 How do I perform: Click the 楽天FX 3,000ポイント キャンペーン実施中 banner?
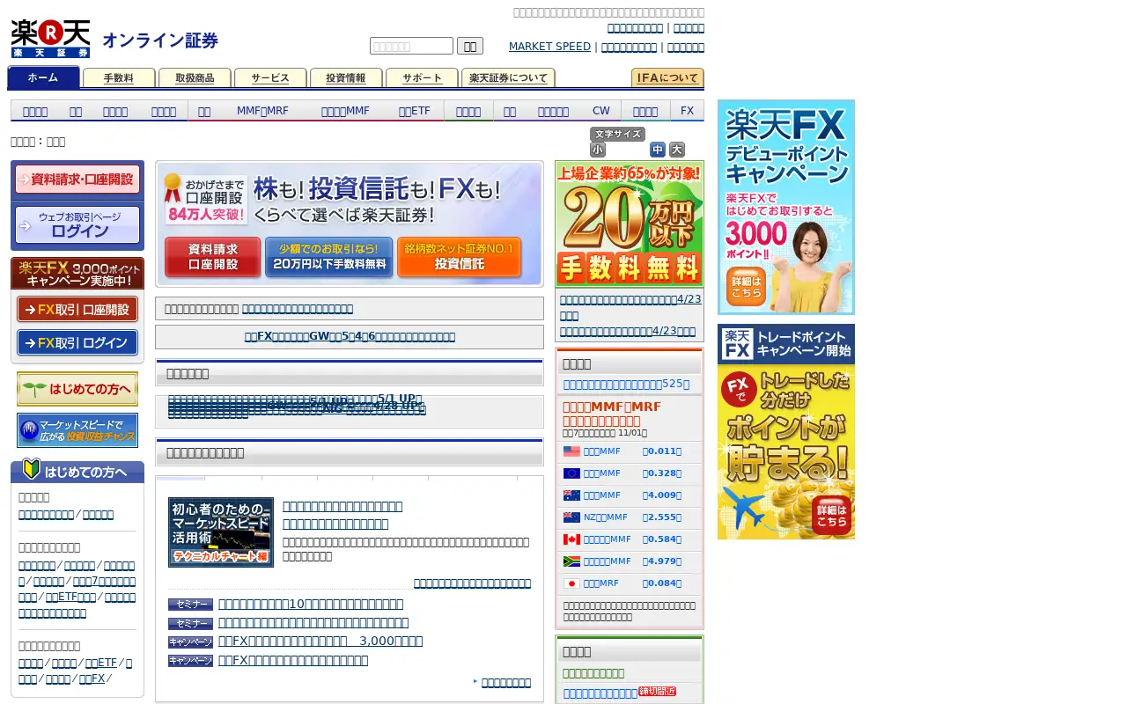[x=77, y=274]
